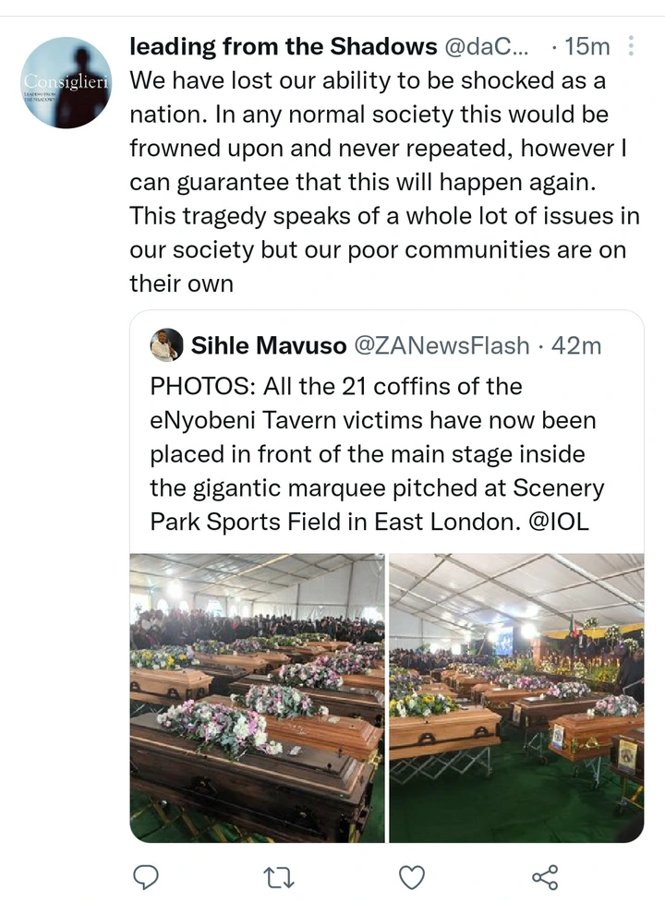Open Sihle Mavuso's small profile picture

point(167,345)
